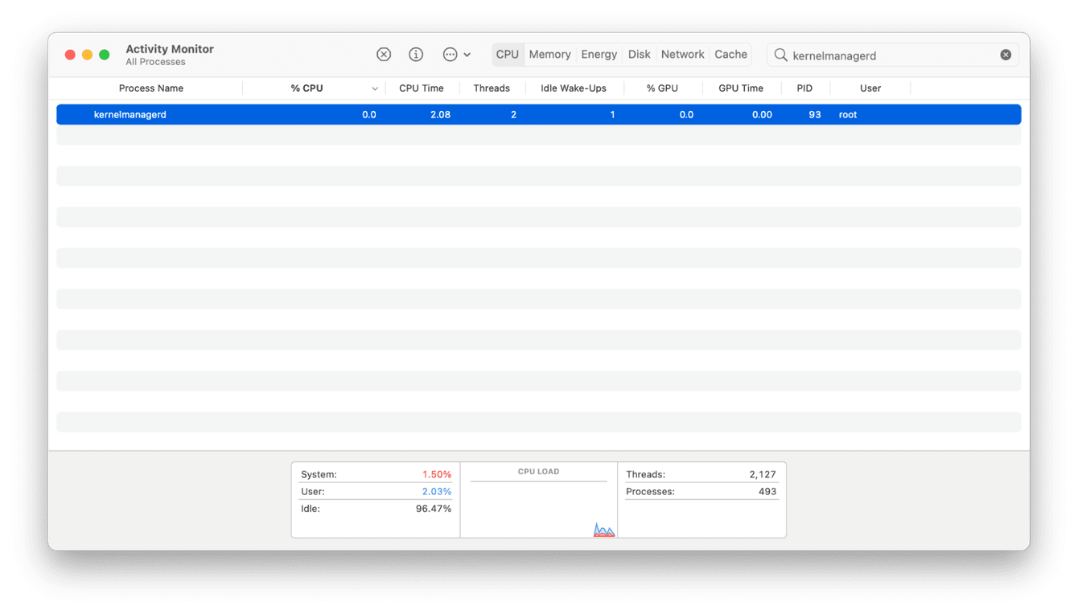Open the Energy pane
This screenshot has width=1078, height=614.
pos(599,54)
